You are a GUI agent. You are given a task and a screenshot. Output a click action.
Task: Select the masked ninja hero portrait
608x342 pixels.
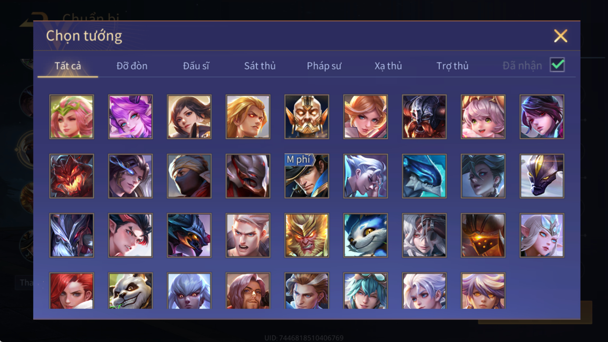point(189,176)
